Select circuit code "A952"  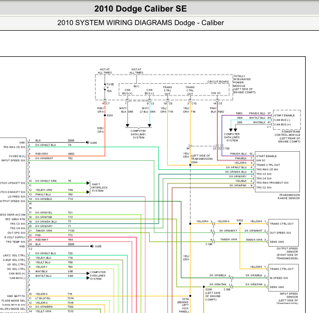tap(71, 154)
